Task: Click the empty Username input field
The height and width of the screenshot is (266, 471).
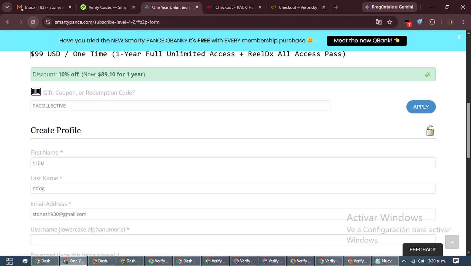Action: point(233,240)
